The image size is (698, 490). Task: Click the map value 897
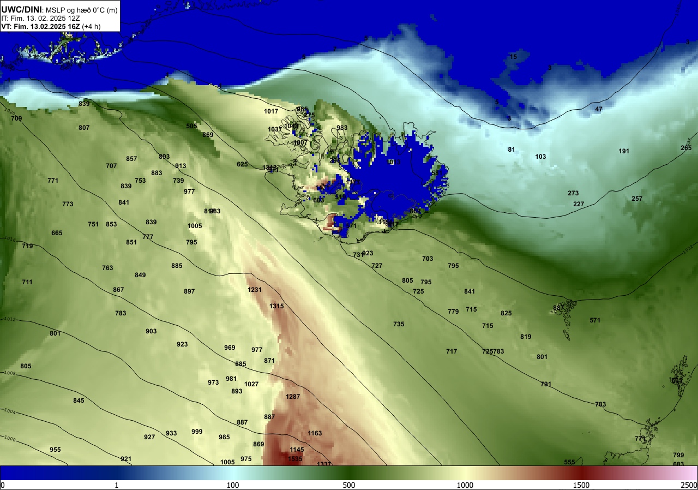[189, 291]
